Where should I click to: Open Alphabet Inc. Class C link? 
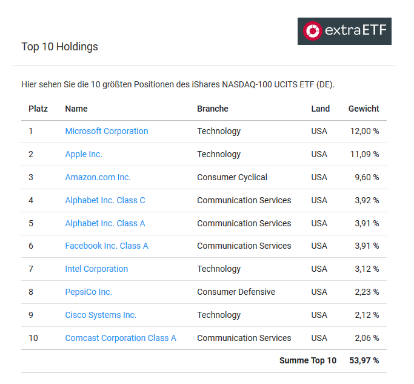click(105, 200)
